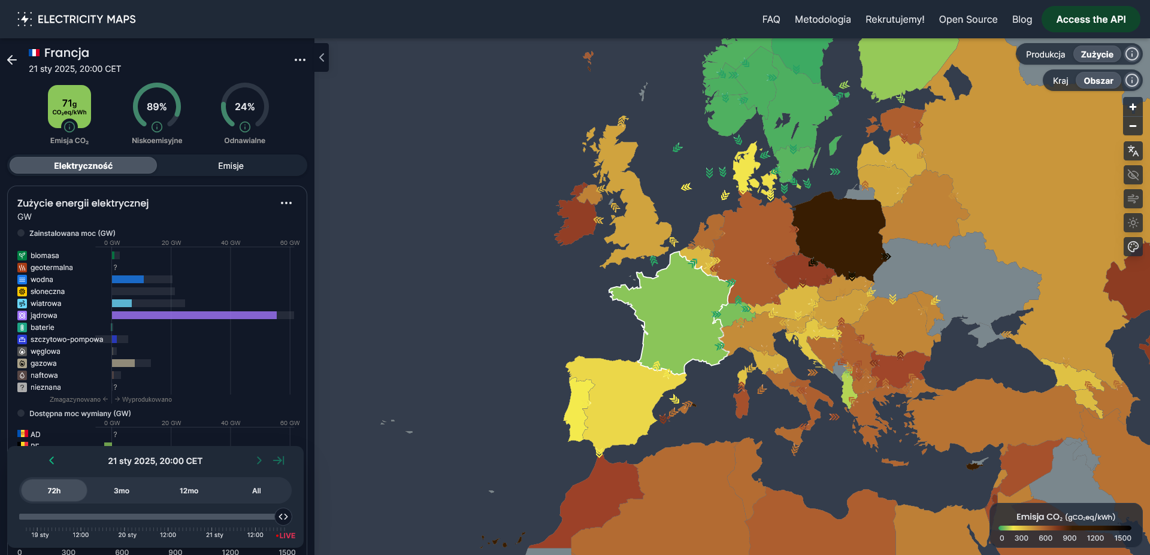This screenshot has width=1150, height=555.
Task: Click the gazowa source icon
Action: click(x=22, y=363)
